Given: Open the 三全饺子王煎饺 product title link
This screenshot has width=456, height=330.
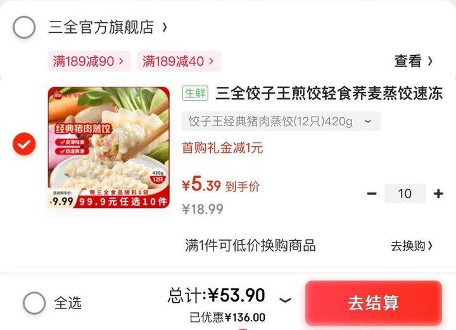Looking at the screenshot, I should click(x=329, y=93).
